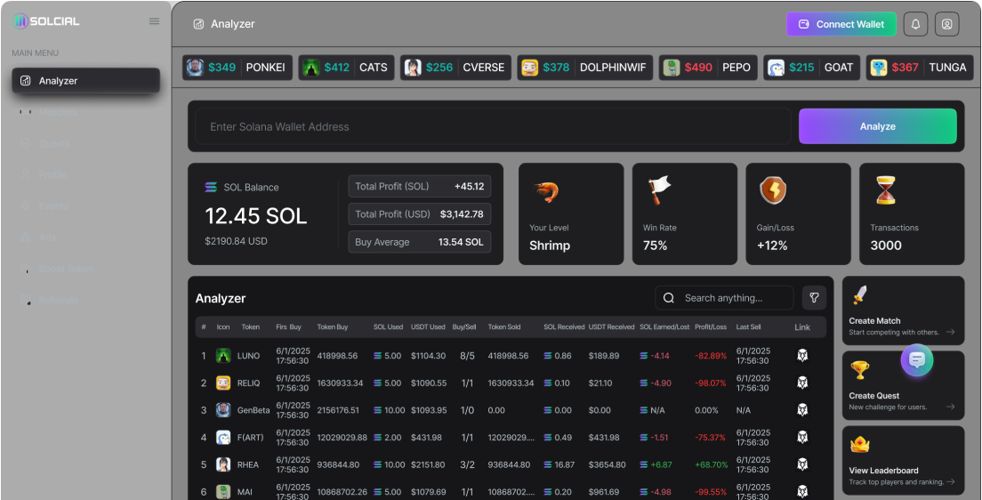Image resolution: width=982 pixels, height=500 pixels.
Task: Select the PEPO ticker avatar
Action: 672,68
